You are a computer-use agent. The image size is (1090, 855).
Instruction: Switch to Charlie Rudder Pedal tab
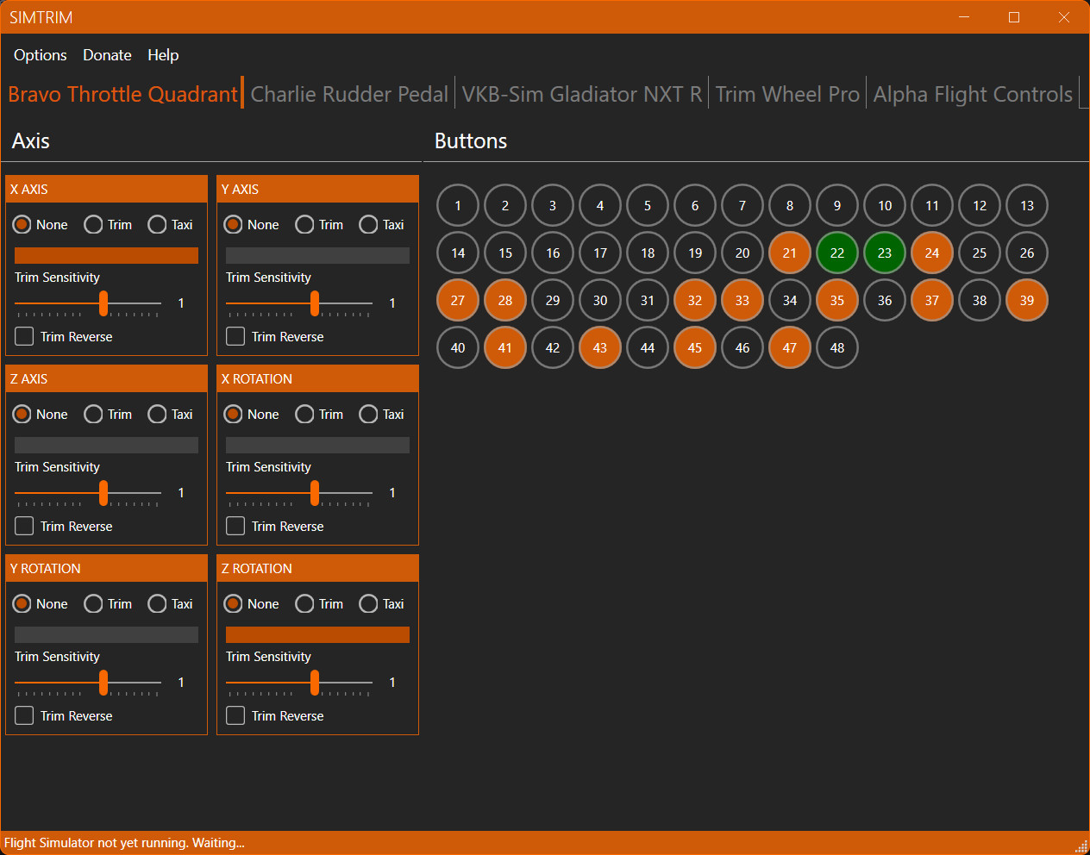[349, 94]
